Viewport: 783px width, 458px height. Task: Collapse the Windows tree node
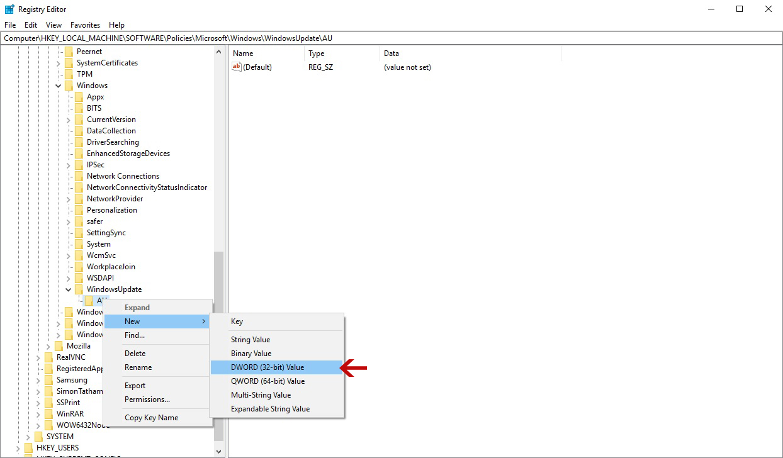tap(58, 85)
